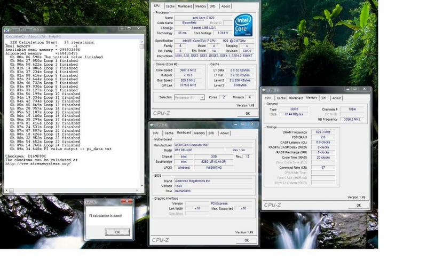427x267 pixels.
Task: Click the Package value Socket 1366 LGA
Action: 203,28
